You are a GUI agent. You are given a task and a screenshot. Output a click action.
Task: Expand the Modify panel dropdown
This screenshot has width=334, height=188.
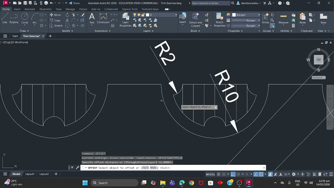[x=67, y=31]
